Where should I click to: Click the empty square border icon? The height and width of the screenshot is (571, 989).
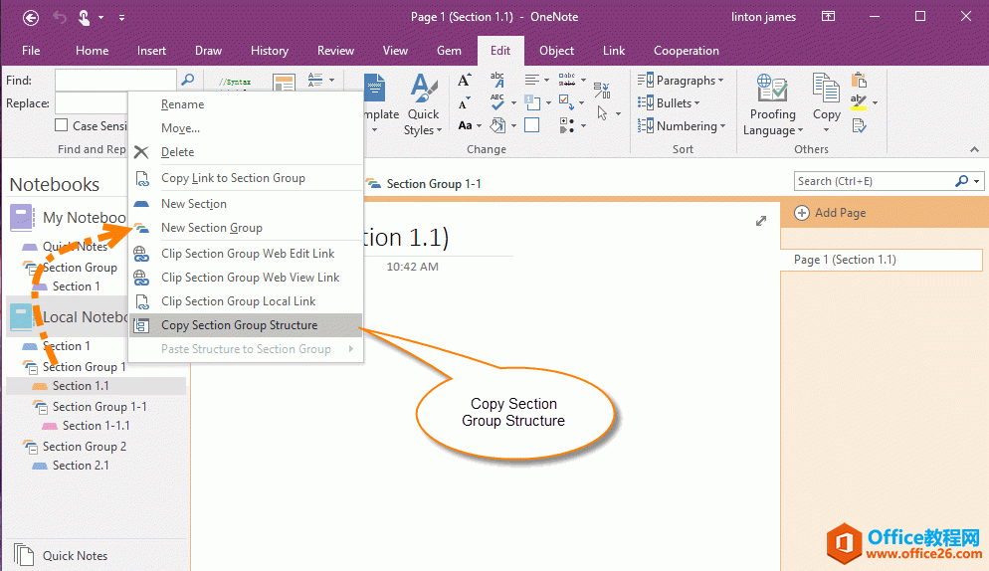click(x=531, y=125)
